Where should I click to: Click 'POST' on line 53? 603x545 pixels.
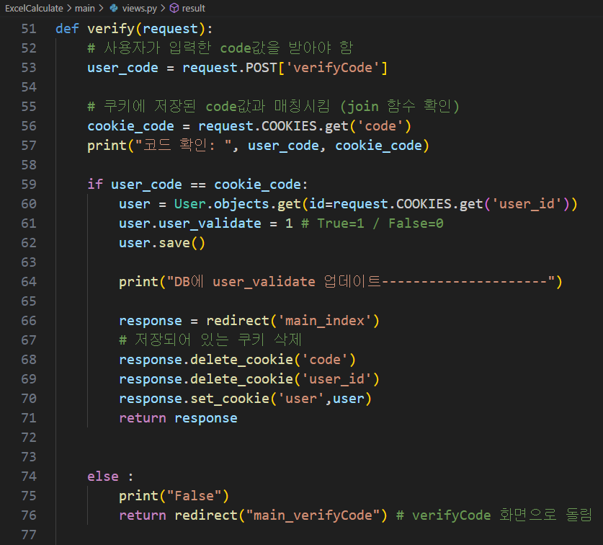(262, 68)
